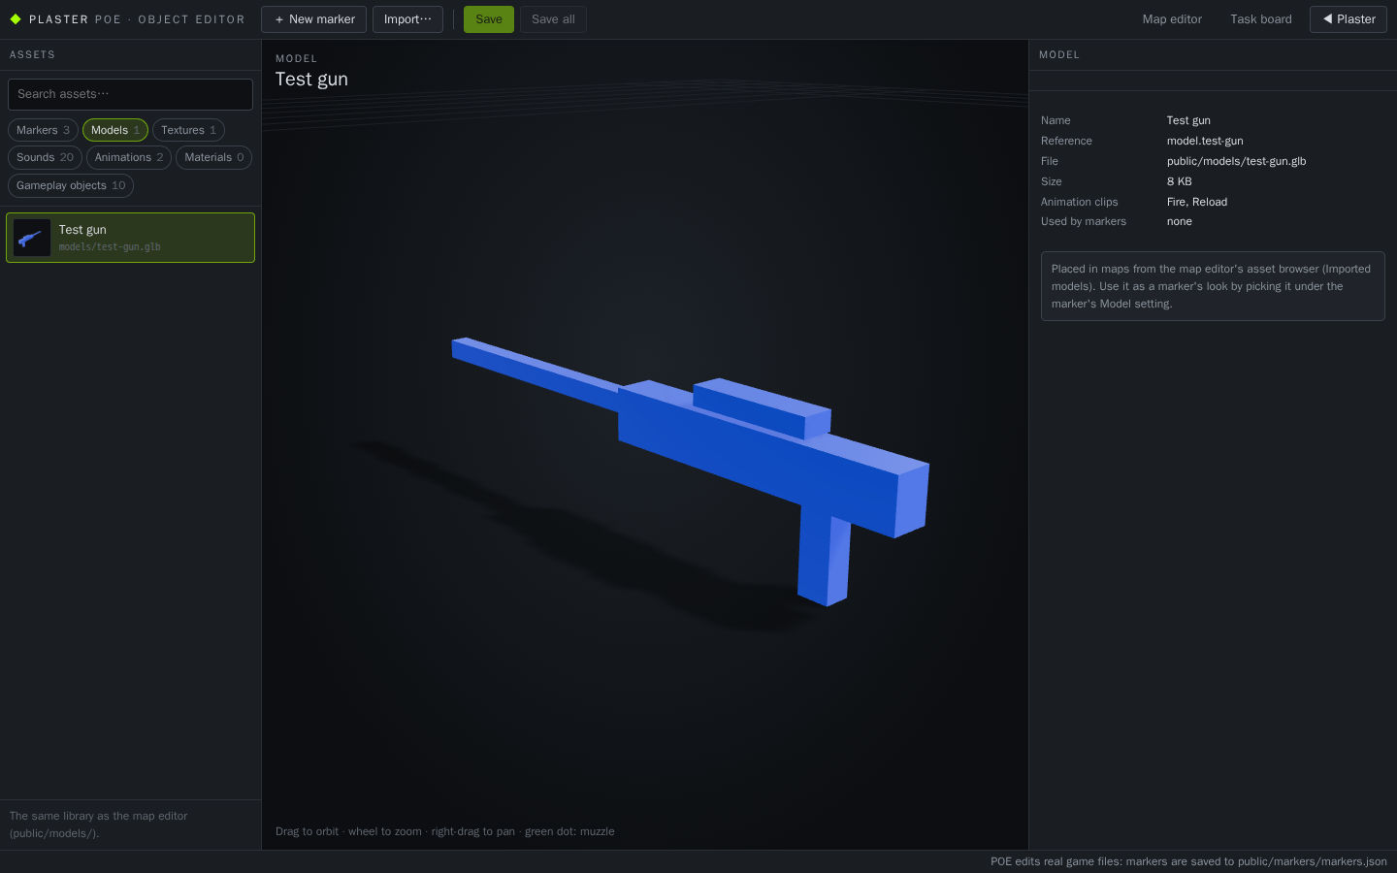Click the Name value Test gun
Image resolution: width=1397 pixels, height=873 pixels.
click(x=1188, y=120)
